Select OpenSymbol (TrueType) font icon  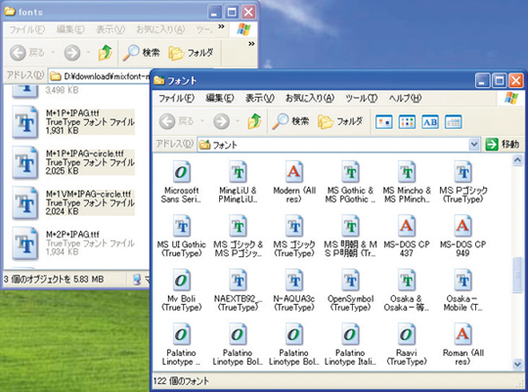350,281
